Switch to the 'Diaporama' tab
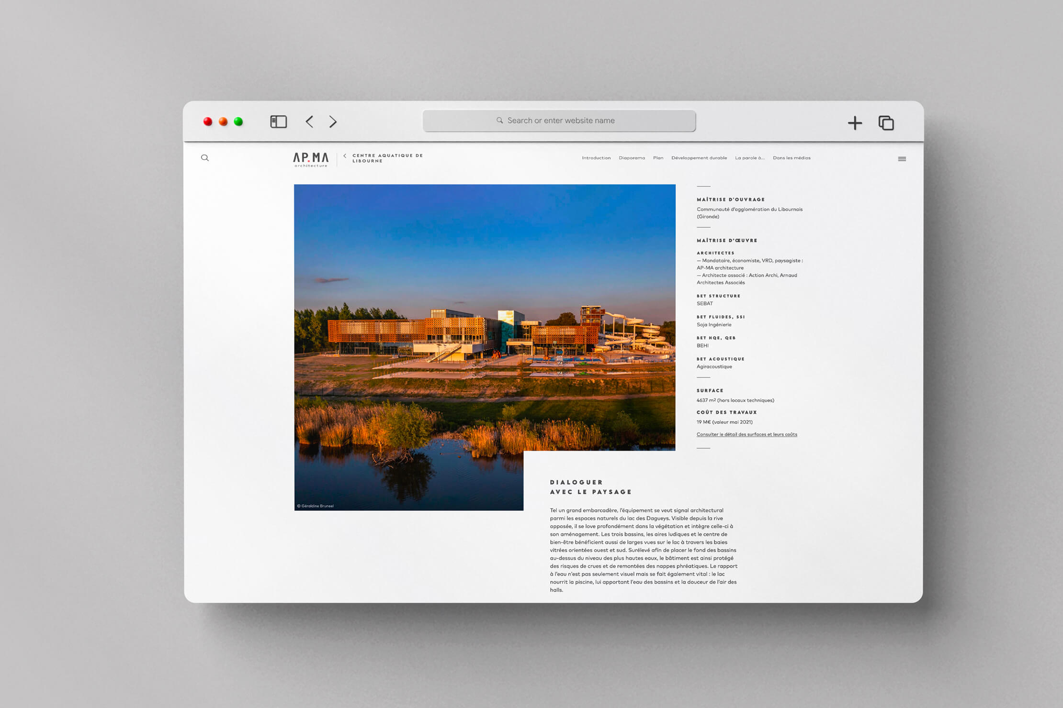The width and height of the screenshot is (1063, 708). pyautogui.click(x=632, y=158)
